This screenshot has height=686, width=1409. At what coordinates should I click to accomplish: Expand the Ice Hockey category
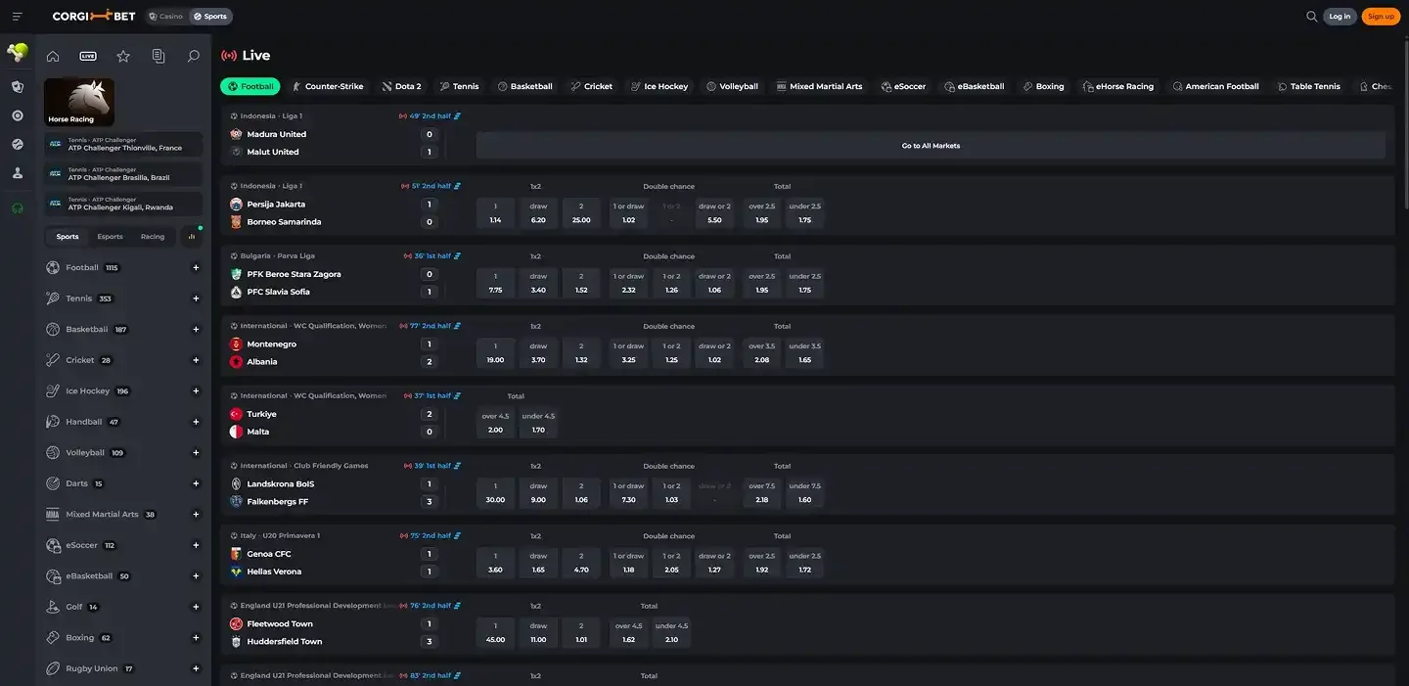[x=196, y=391]
